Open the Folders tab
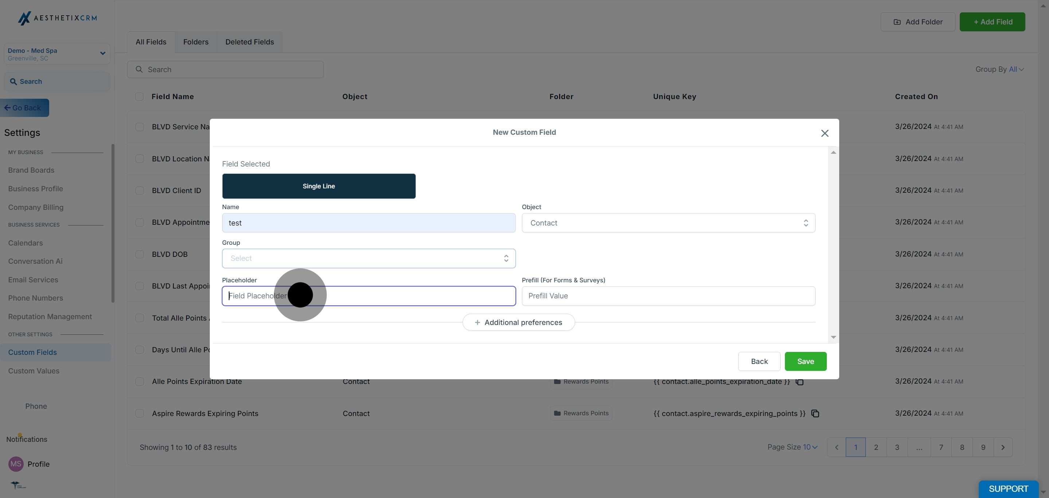Screen dimensions: 1049x498 pos(196,42)
